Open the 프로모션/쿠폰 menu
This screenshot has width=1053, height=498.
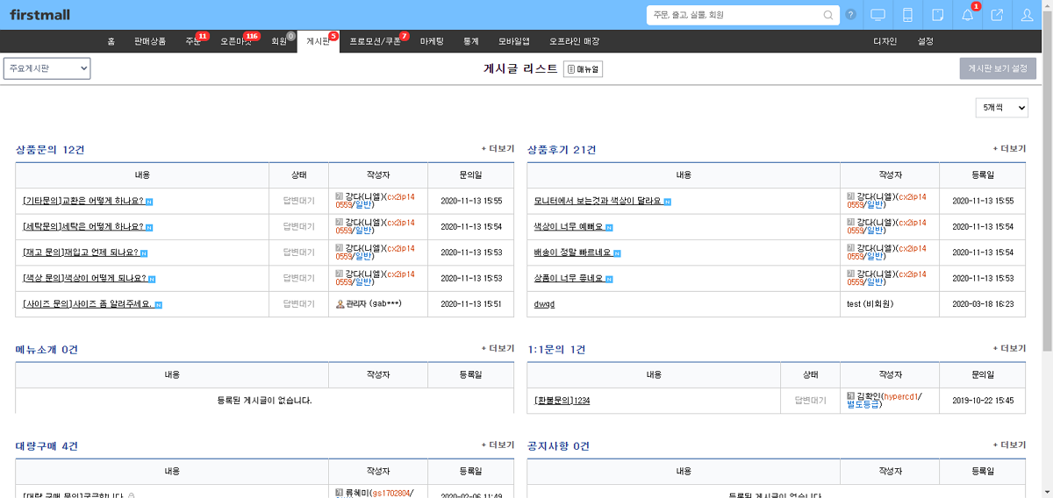[375, 41]
